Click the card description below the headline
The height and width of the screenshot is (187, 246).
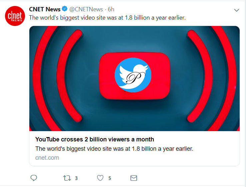click(114, 149)
